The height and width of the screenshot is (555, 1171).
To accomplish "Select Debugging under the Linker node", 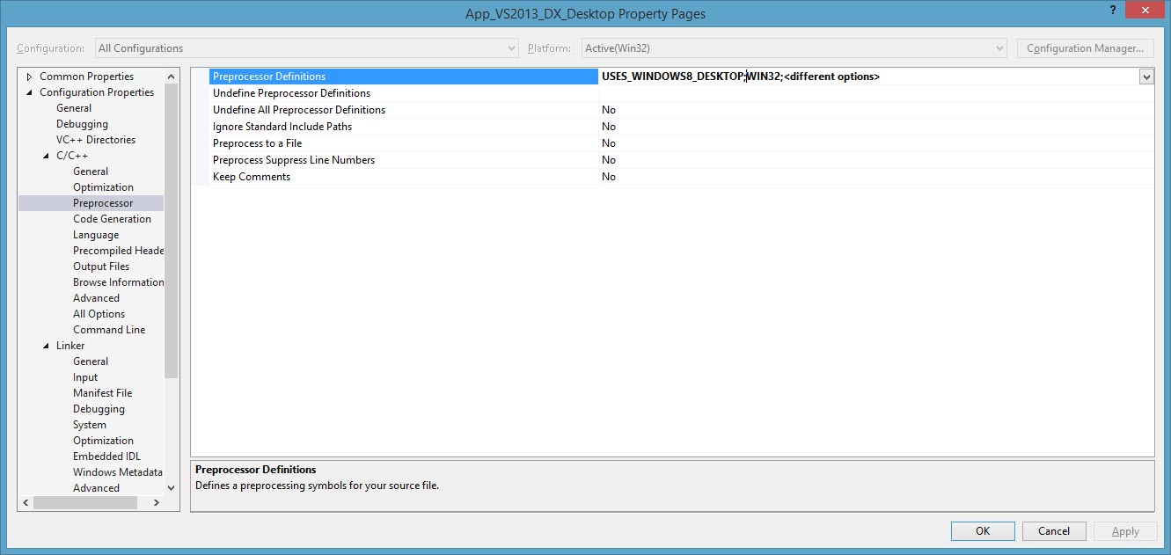I will [99, 409].
